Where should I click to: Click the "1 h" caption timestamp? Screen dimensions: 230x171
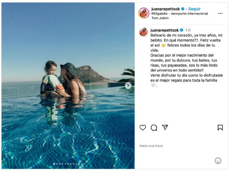(x=188, y=30)
